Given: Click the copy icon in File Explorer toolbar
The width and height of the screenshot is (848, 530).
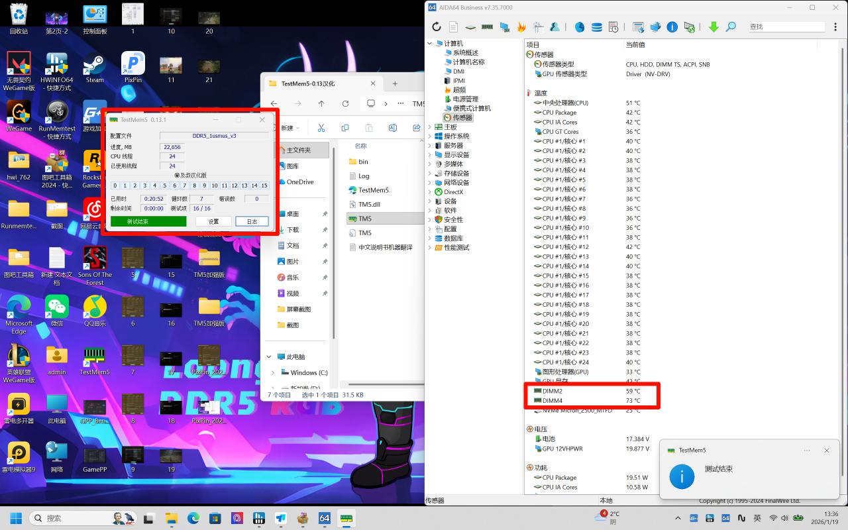Looking at the screenshot, I should (345, 128).
